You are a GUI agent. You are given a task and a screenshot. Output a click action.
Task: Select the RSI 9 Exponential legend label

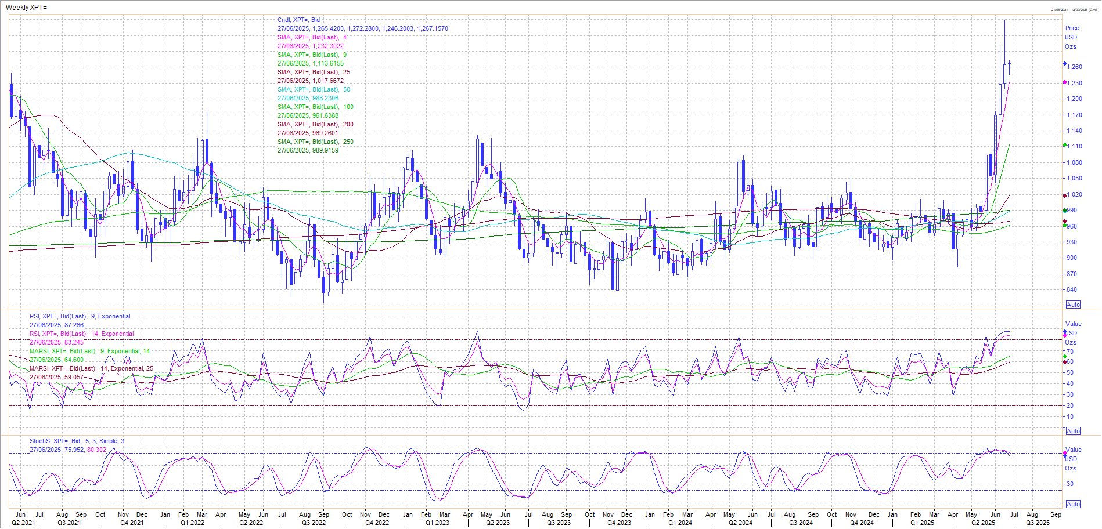80,316
